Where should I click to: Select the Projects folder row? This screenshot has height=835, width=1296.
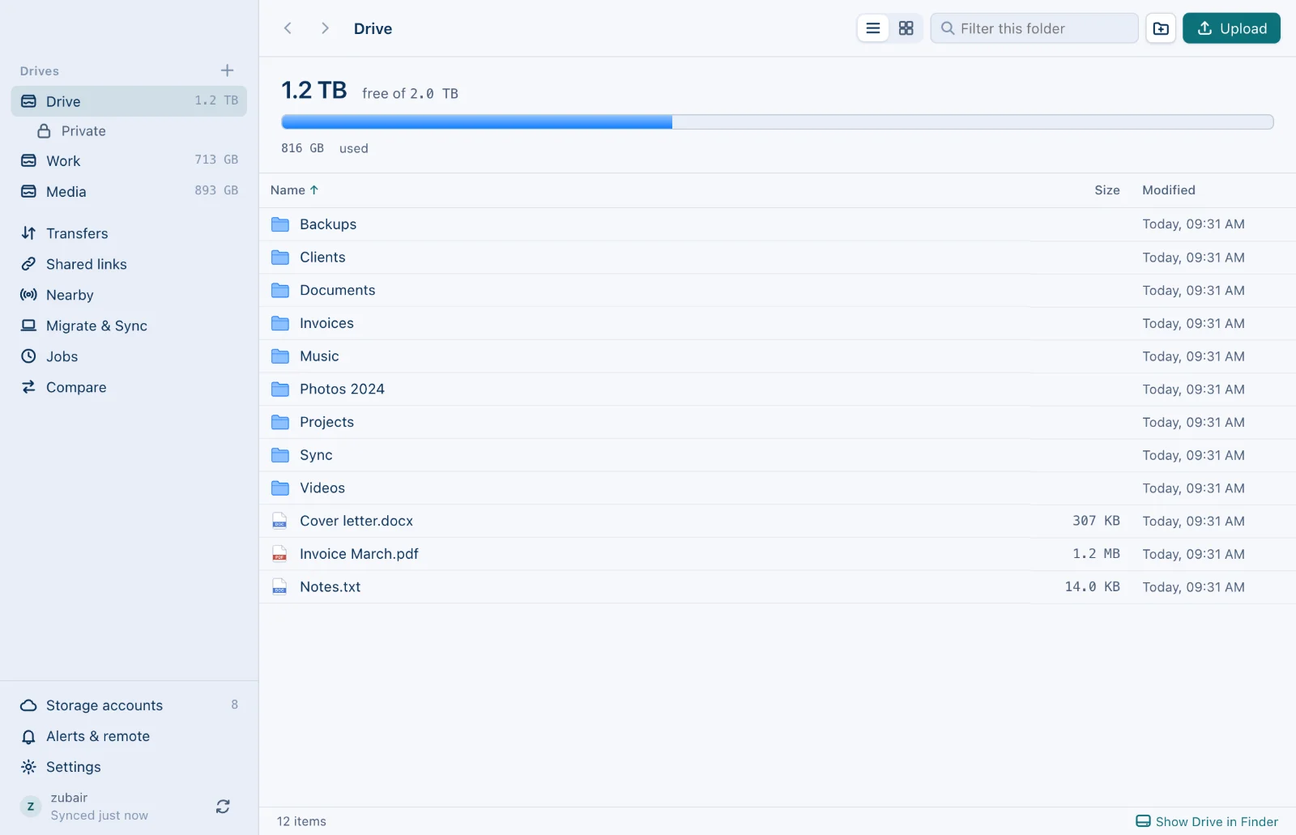pyautogui.click(x=777, y=422)
